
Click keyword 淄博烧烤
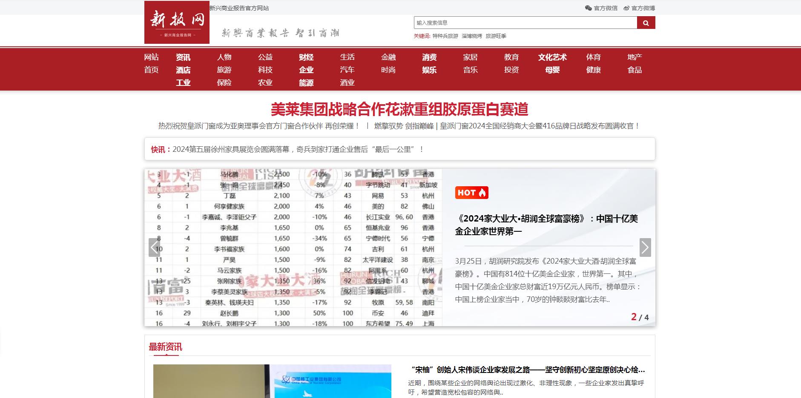[472, 36]
